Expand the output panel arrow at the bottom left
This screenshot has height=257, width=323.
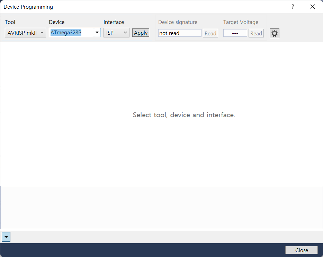(x=6, y=237)
